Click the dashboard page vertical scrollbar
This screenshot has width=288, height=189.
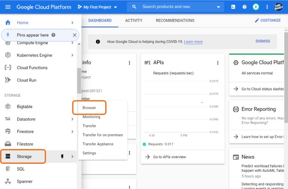(x=286, y=77)
